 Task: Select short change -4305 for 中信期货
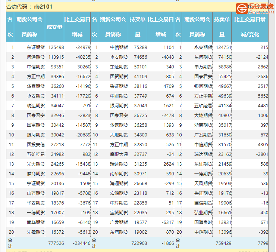point(262,145)
